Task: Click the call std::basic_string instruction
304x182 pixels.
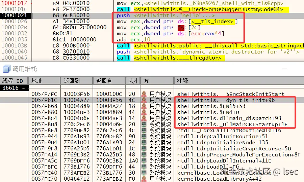Action: pyautogui.click(x=210, y=45)
